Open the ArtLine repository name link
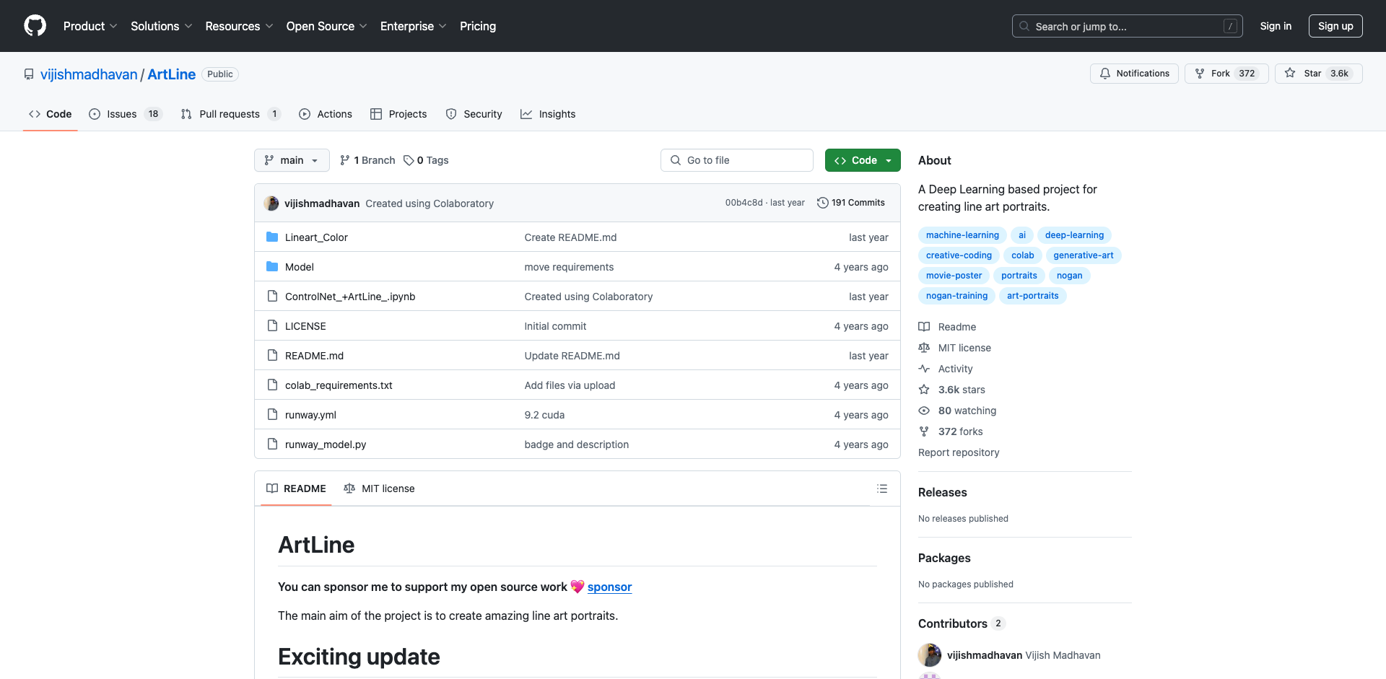This screenshot has height=679, width=1386. [x=172, y=74]
